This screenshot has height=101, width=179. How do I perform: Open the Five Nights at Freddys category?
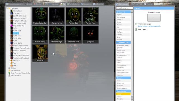[20, 21]
